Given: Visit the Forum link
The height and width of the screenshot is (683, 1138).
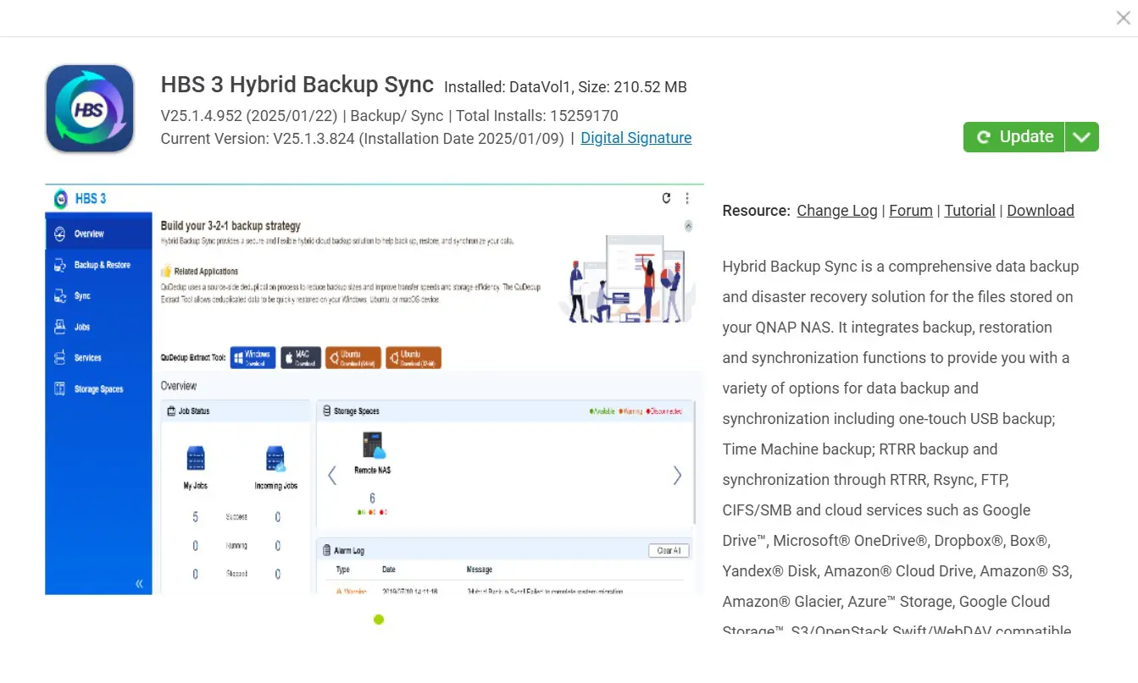Looking at the screenshot, I should [910, 210].
